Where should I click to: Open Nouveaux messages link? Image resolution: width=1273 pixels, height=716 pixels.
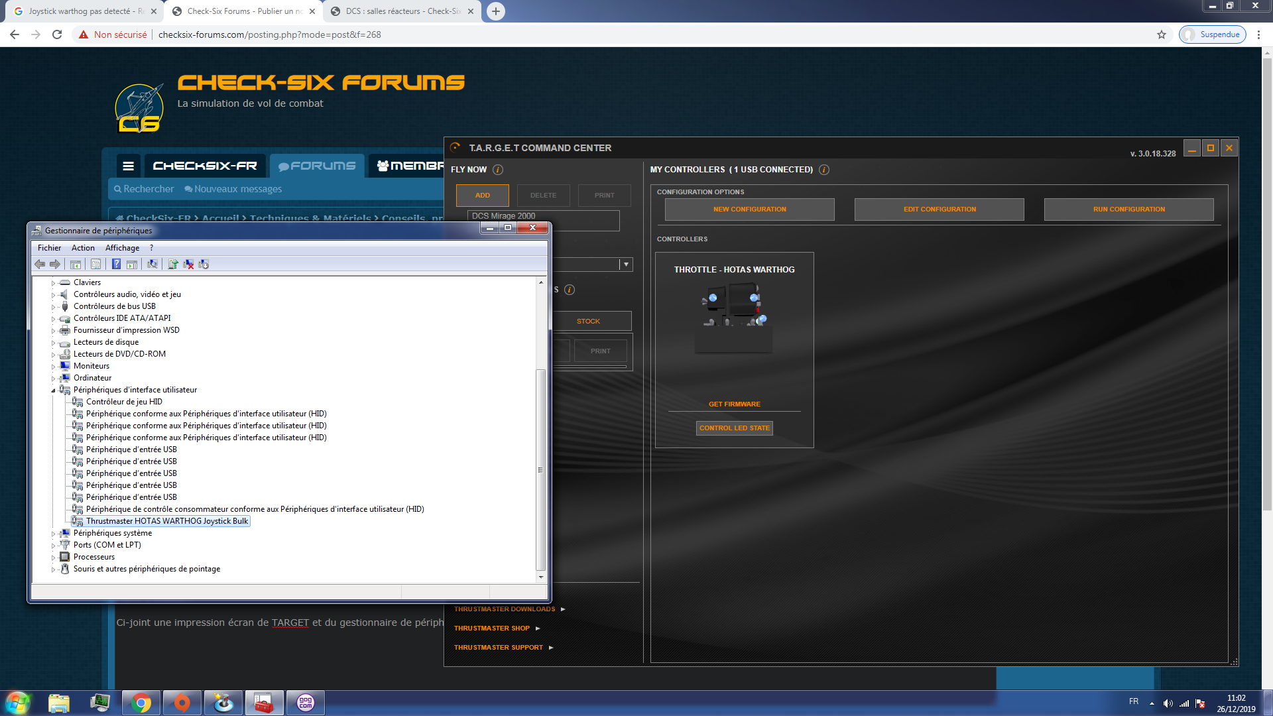coord(233,189)
